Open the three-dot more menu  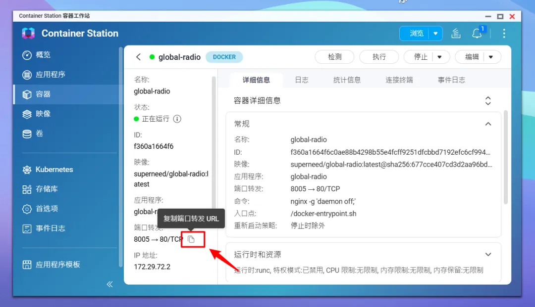pyautogui.click(x=504, y=33)
